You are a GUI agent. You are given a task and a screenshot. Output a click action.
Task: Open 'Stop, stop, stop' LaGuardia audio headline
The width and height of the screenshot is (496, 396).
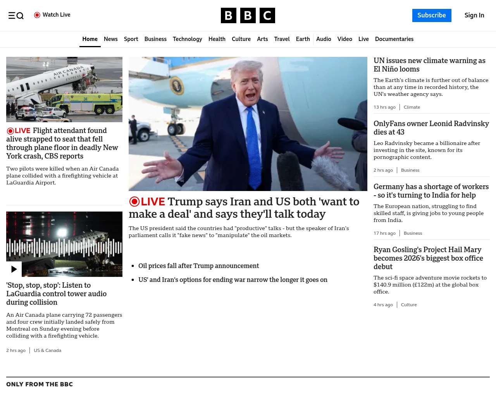pyautogui.click(x=57, y=294)
